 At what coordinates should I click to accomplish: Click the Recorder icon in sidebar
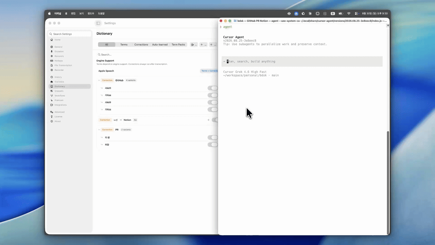[x=52, y=70]
